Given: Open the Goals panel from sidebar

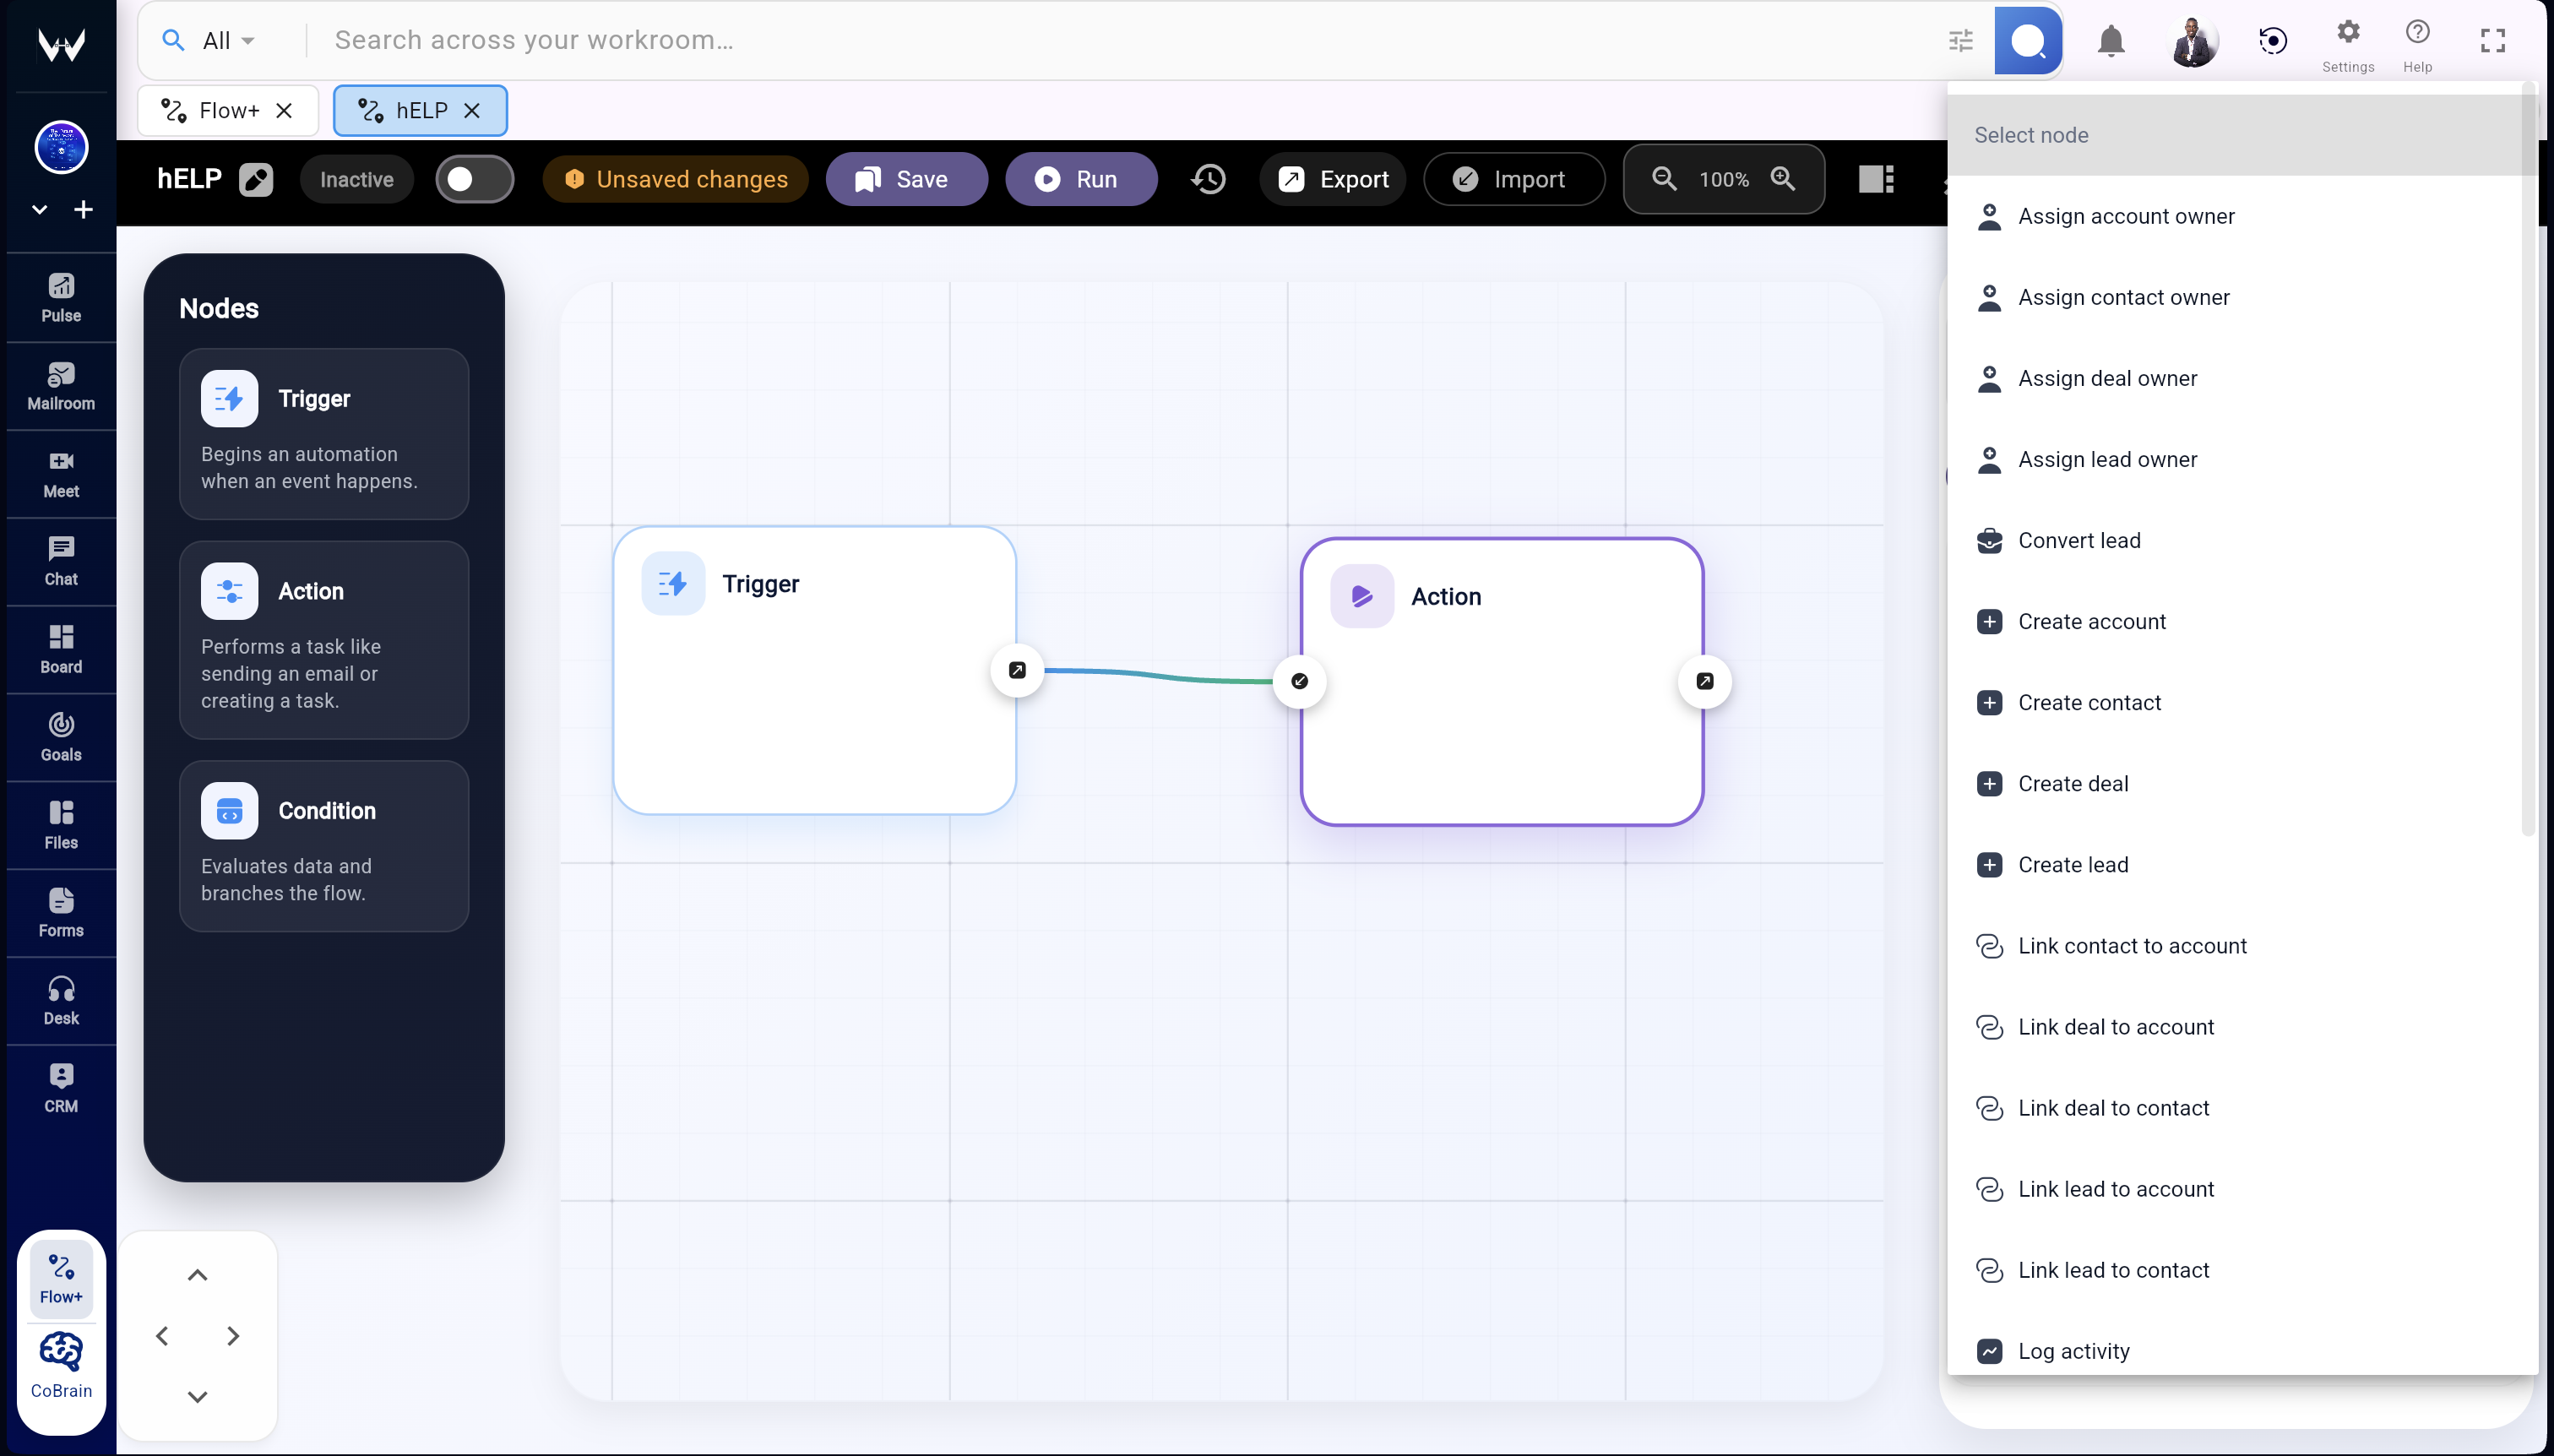Looking at the screenshot, I should pyautogui.click(x=60, y=737).
